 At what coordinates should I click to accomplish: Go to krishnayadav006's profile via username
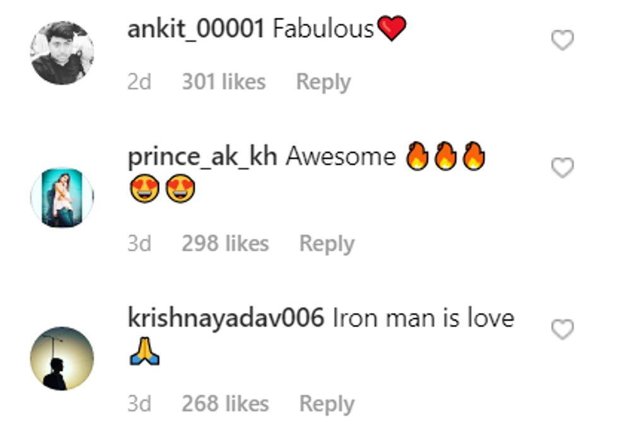point(226,318)
